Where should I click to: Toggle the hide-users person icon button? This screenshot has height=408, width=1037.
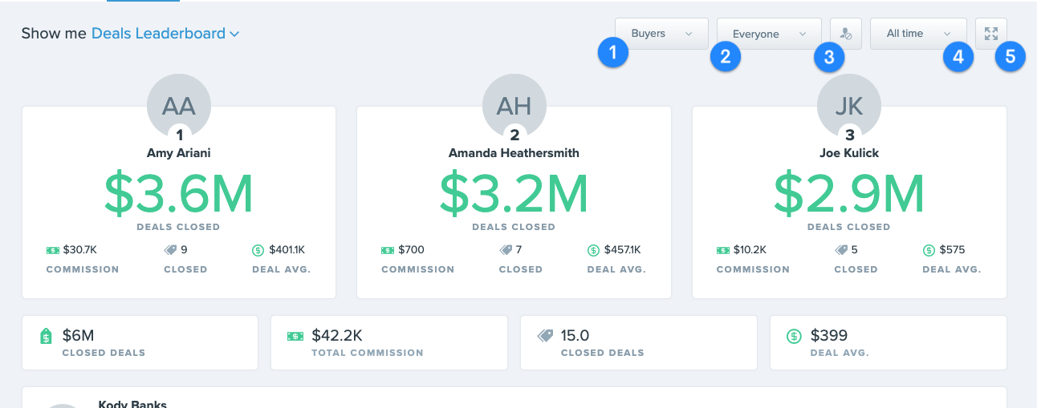[x=846, y=34]
